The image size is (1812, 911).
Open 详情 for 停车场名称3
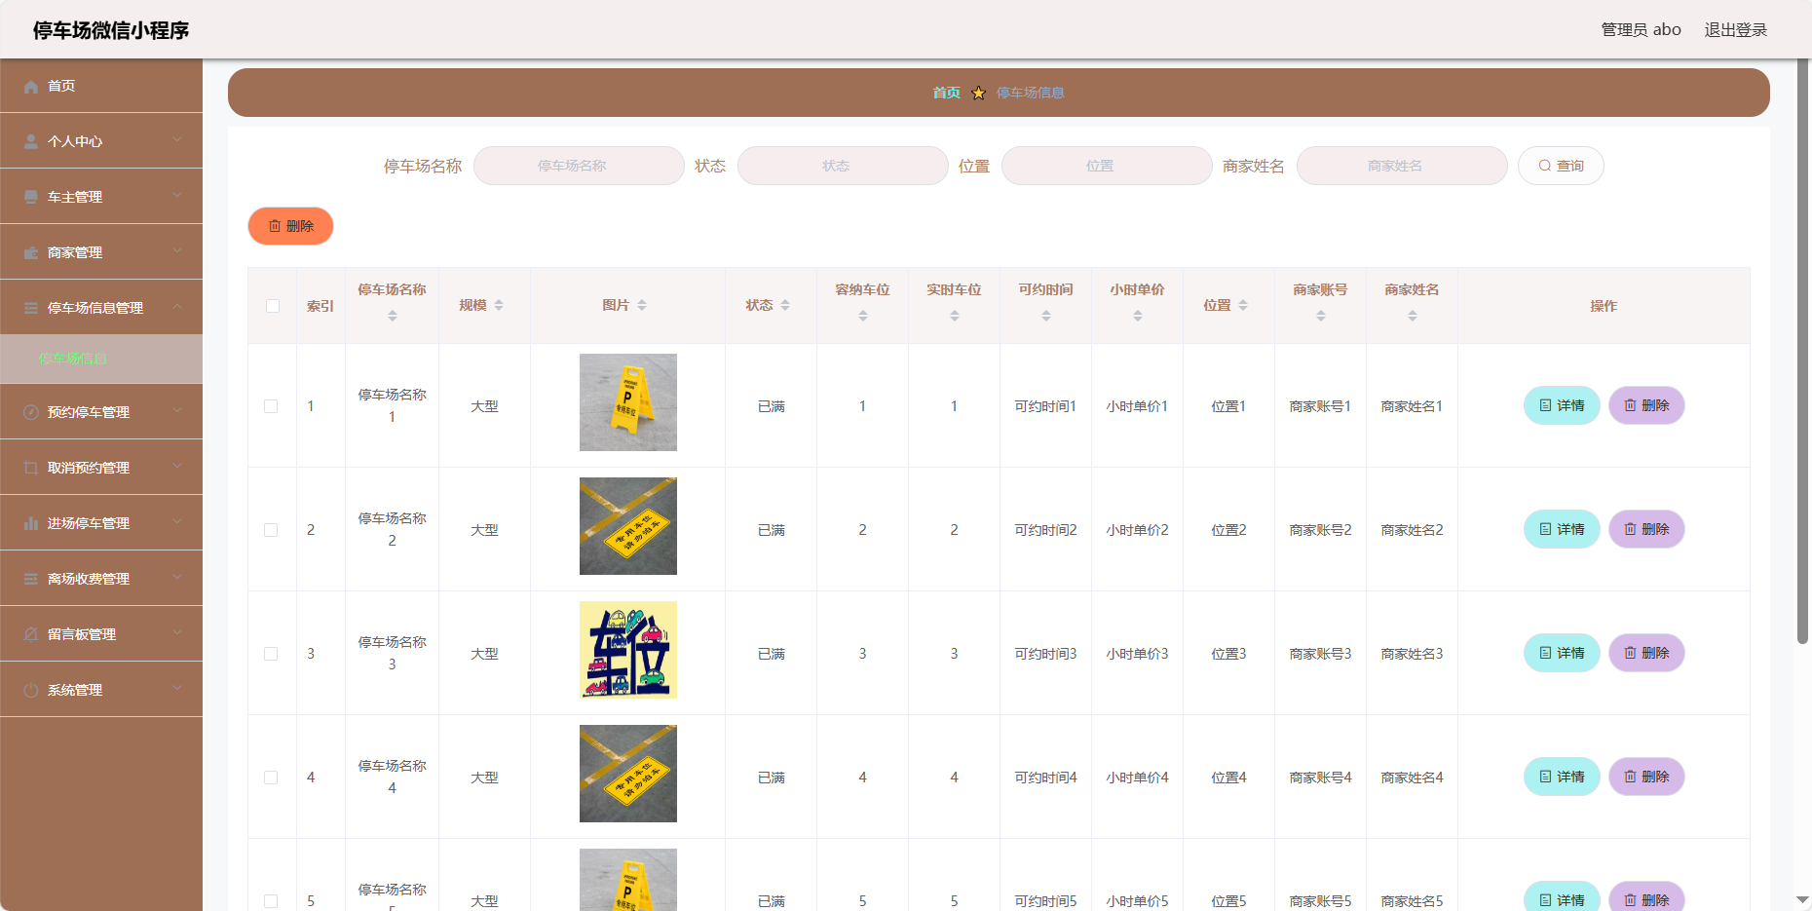(1562, 653)
